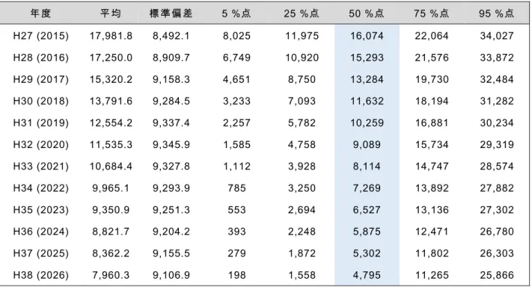Image resolution: width=532 pixels, height=287 pixels.
Task: Click the 95 %点 column header
Action: [x=497, y=13]
